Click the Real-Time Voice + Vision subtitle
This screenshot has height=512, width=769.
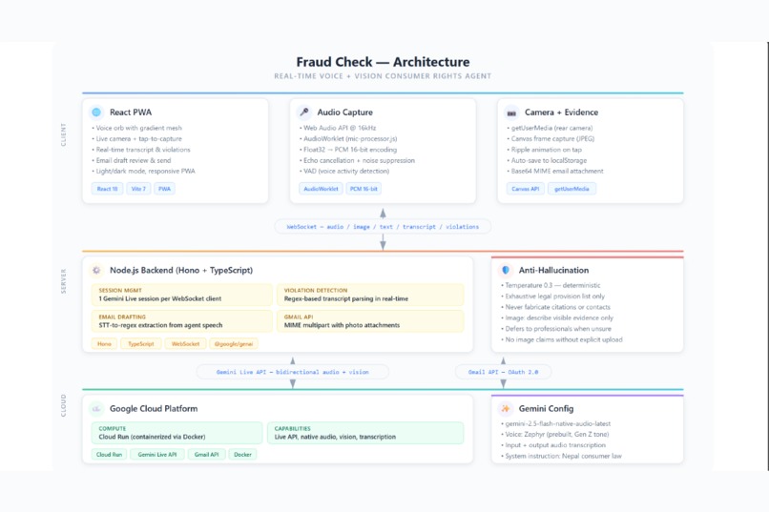tap(383, 76)
